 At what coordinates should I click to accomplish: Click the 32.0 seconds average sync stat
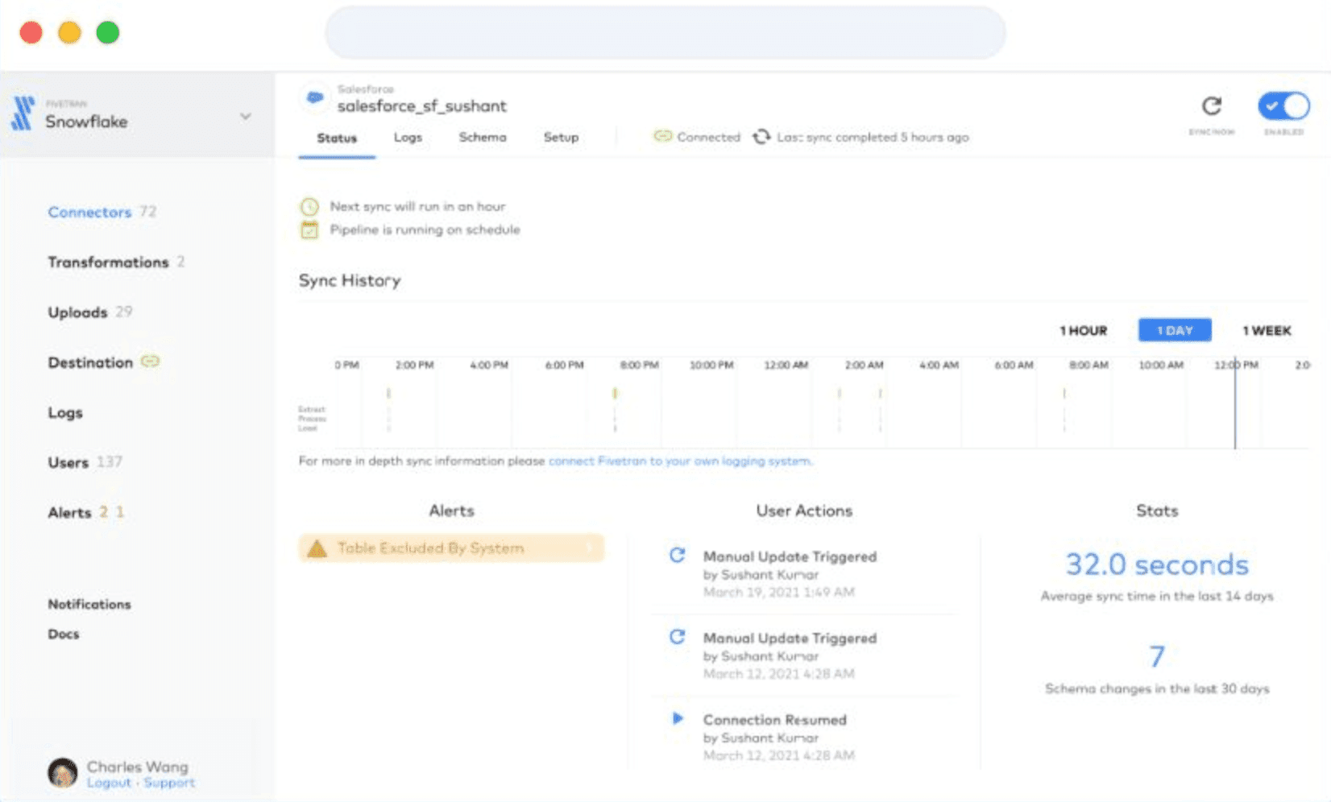click(x=1157, y=564)
